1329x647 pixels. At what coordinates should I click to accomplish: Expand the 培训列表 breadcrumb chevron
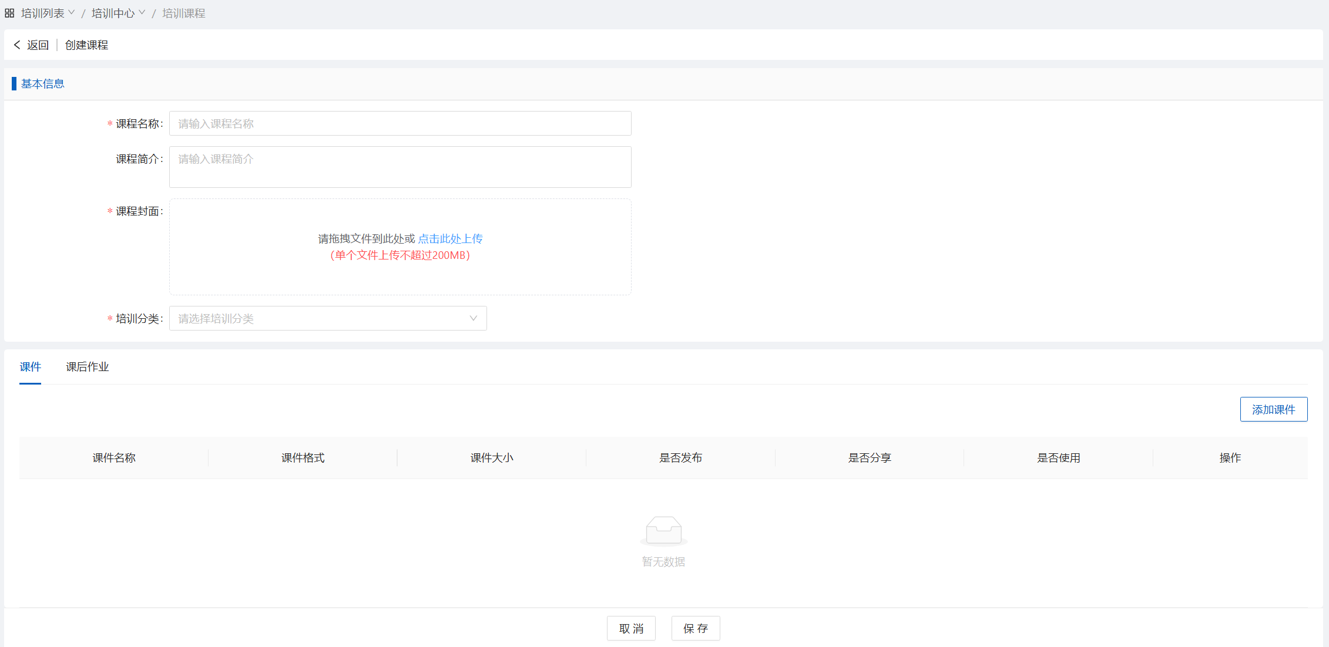pos(72,12)
